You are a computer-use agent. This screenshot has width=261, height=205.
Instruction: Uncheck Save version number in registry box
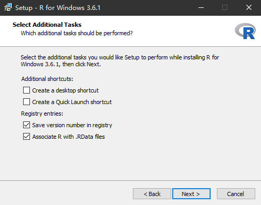(26, 125)
